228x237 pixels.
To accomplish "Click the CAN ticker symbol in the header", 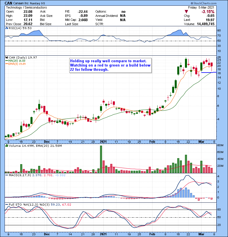I will [x=9, y=3].
